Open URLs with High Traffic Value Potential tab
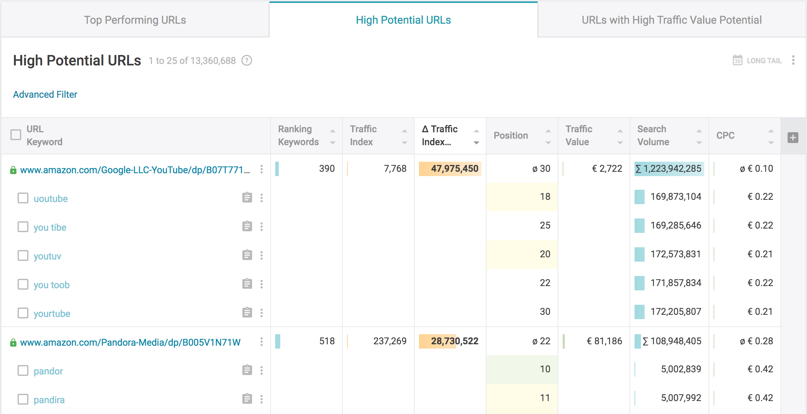Image resolution: width=807 pixels, height=414 pixels. [x=672, y=20]
